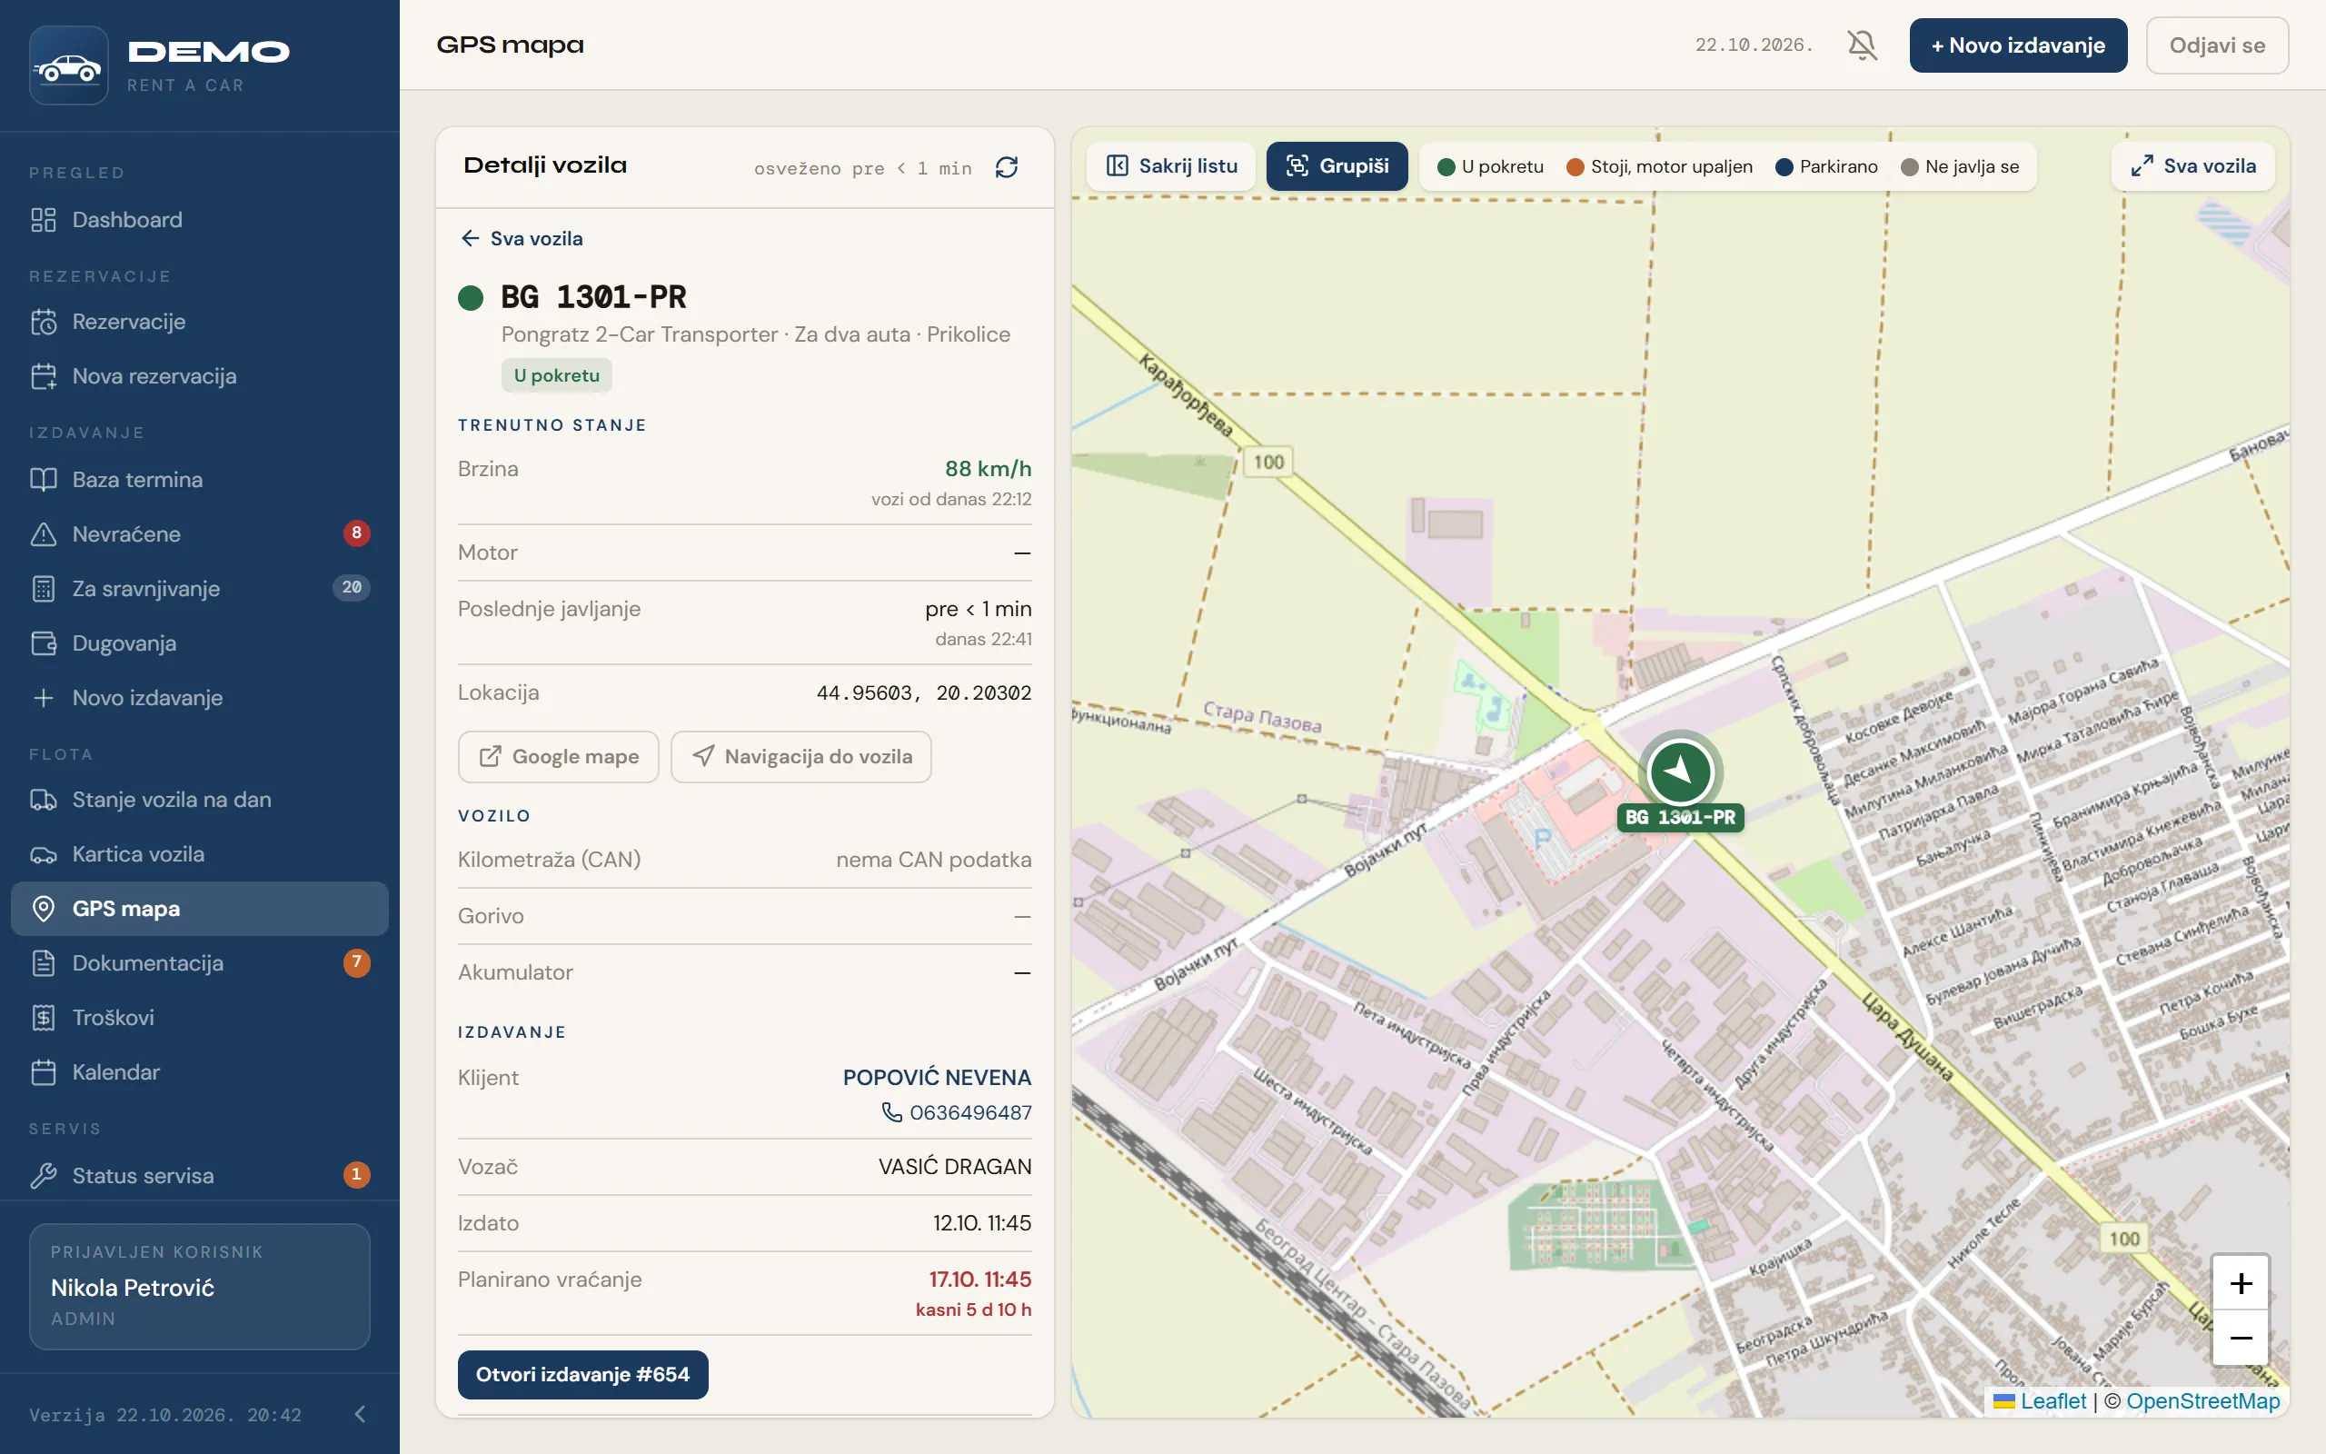Open client POPOVIĆ NEVENA link
This screenshot has width=2326, height=1454.
[x=936, y=1077]
